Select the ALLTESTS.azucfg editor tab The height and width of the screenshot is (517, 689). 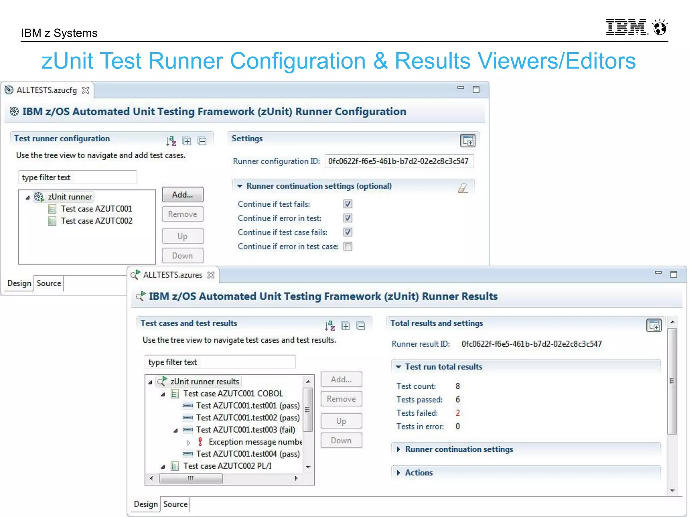47,90
